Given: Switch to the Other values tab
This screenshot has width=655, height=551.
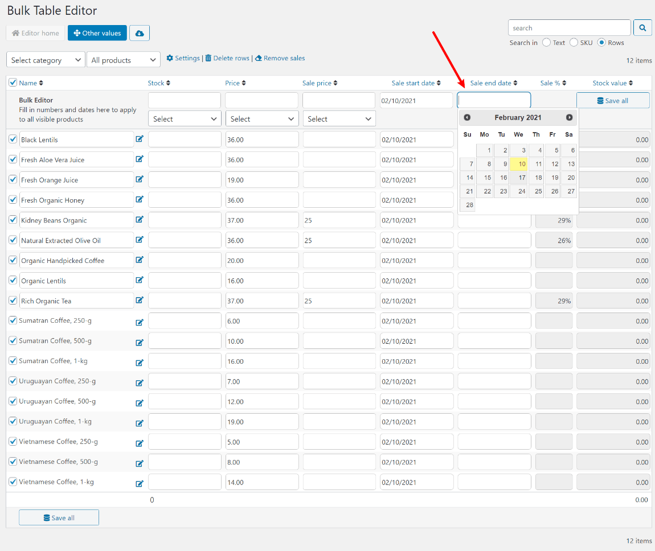Looking at the screenshot, I should [x=97, y=33].
